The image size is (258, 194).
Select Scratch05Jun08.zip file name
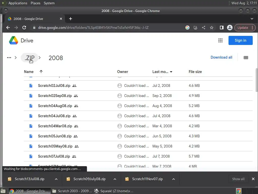[55, 136]
